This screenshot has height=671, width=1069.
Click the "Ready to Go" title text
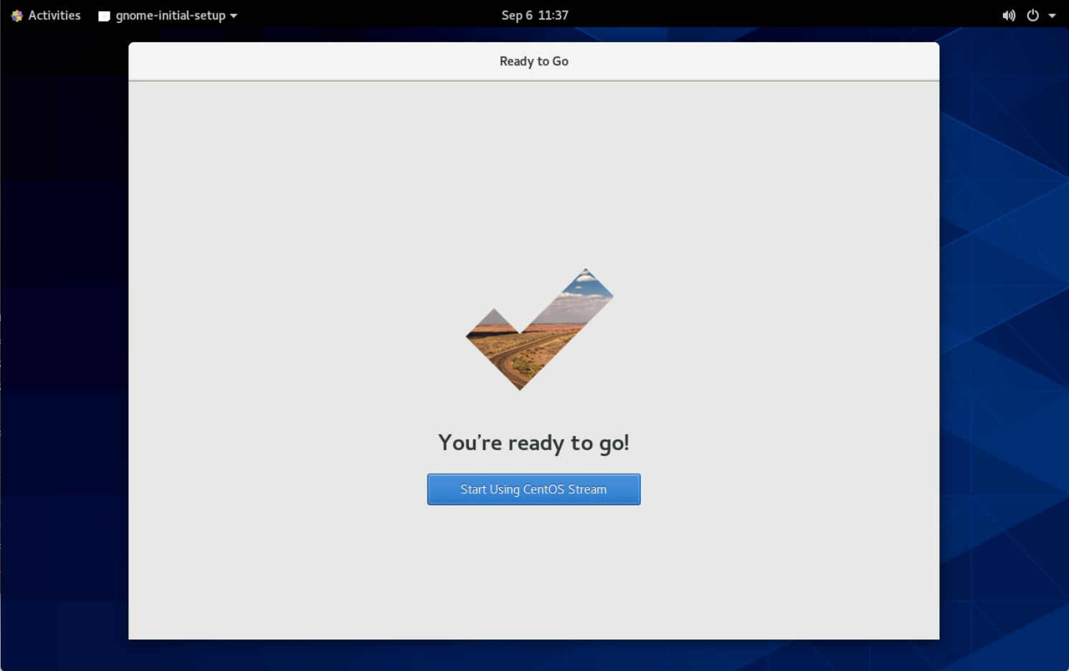(x=534, y=61)
